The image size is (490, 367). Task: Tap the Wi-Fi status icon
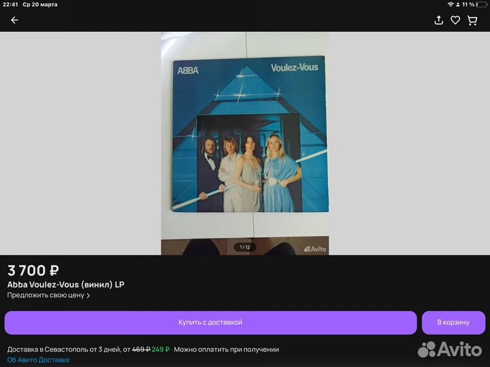tap(450, 5)
